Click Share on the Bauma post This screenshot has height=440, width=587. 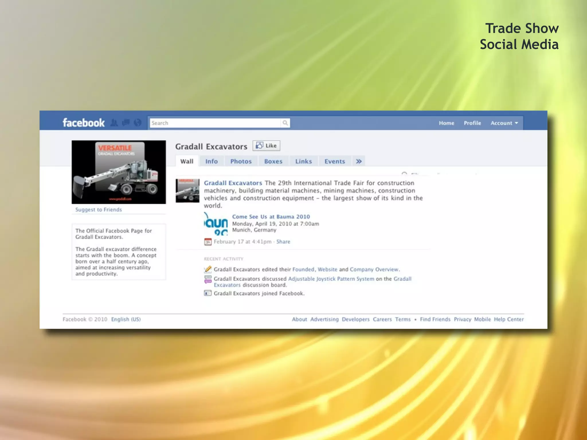point(283,241)
